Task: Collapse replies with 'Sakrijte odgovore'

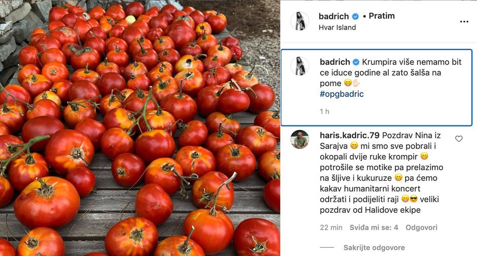Action: tap(374, 247)
